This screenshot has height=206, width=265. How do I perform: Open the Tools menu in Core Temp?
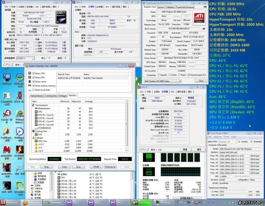point(226,137)
